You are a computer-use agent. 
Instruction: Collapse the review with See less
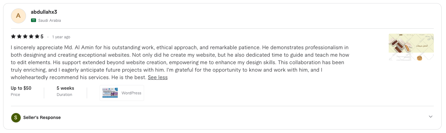pyautogui.click(x=158, y=78)
